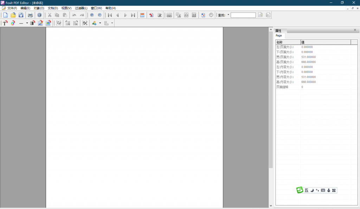The height and width of the screenshot is (209, 360).
Task: Open the 文档(D) menu
Action: [x=53, y=8]
